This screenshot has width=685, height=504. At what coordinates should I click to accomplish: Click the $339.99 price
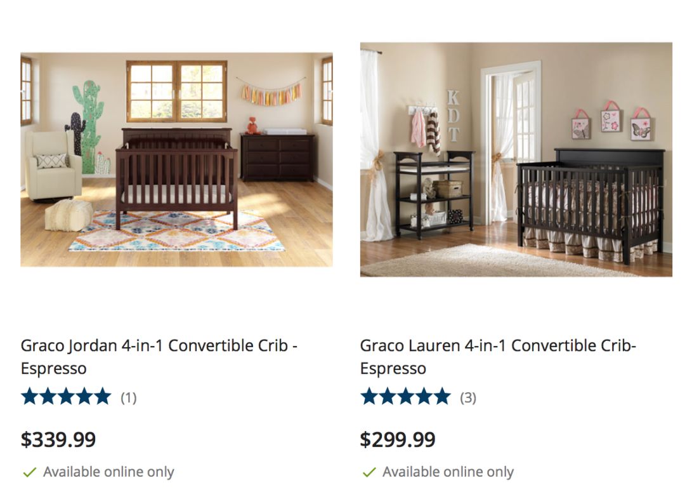[58, 439]
